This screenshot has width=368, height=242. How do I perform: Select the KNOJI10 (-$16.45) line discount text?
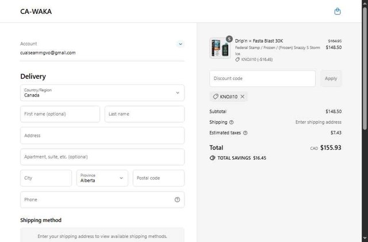click(257, 60)
